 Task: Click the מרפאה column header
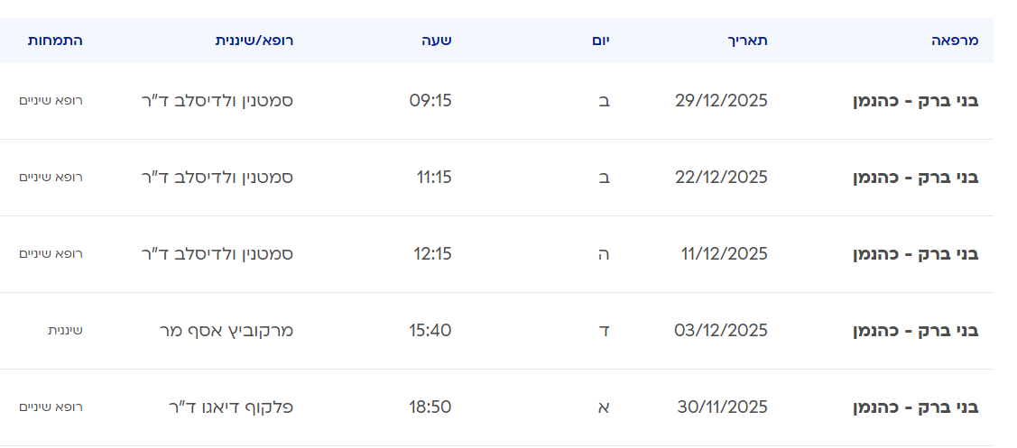pos(955,41)
